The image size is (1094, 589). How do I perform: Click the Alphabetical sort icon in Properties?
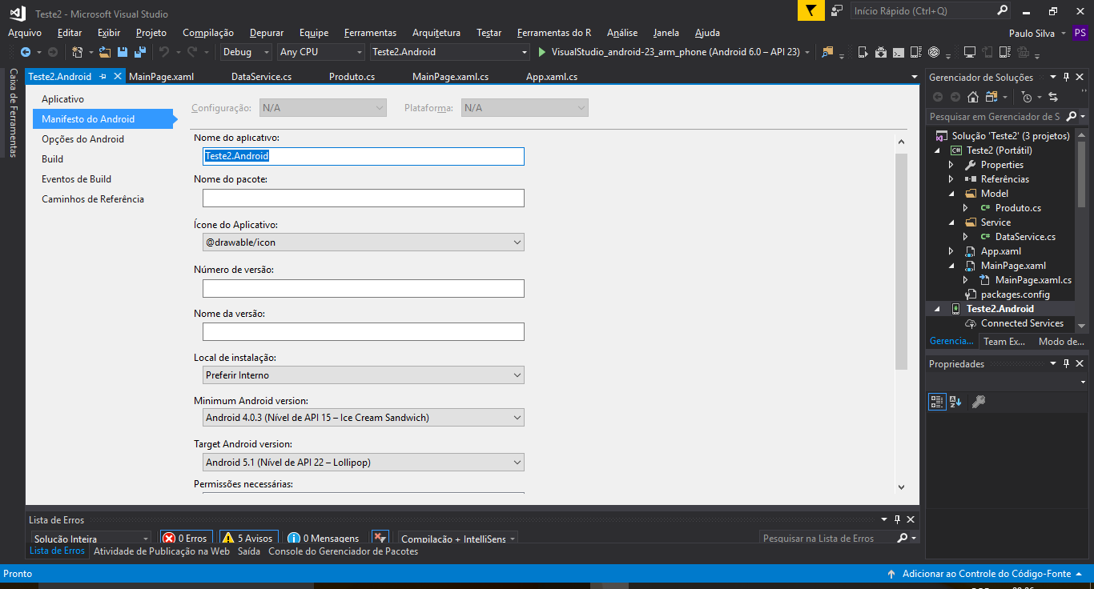pos(955,402)
